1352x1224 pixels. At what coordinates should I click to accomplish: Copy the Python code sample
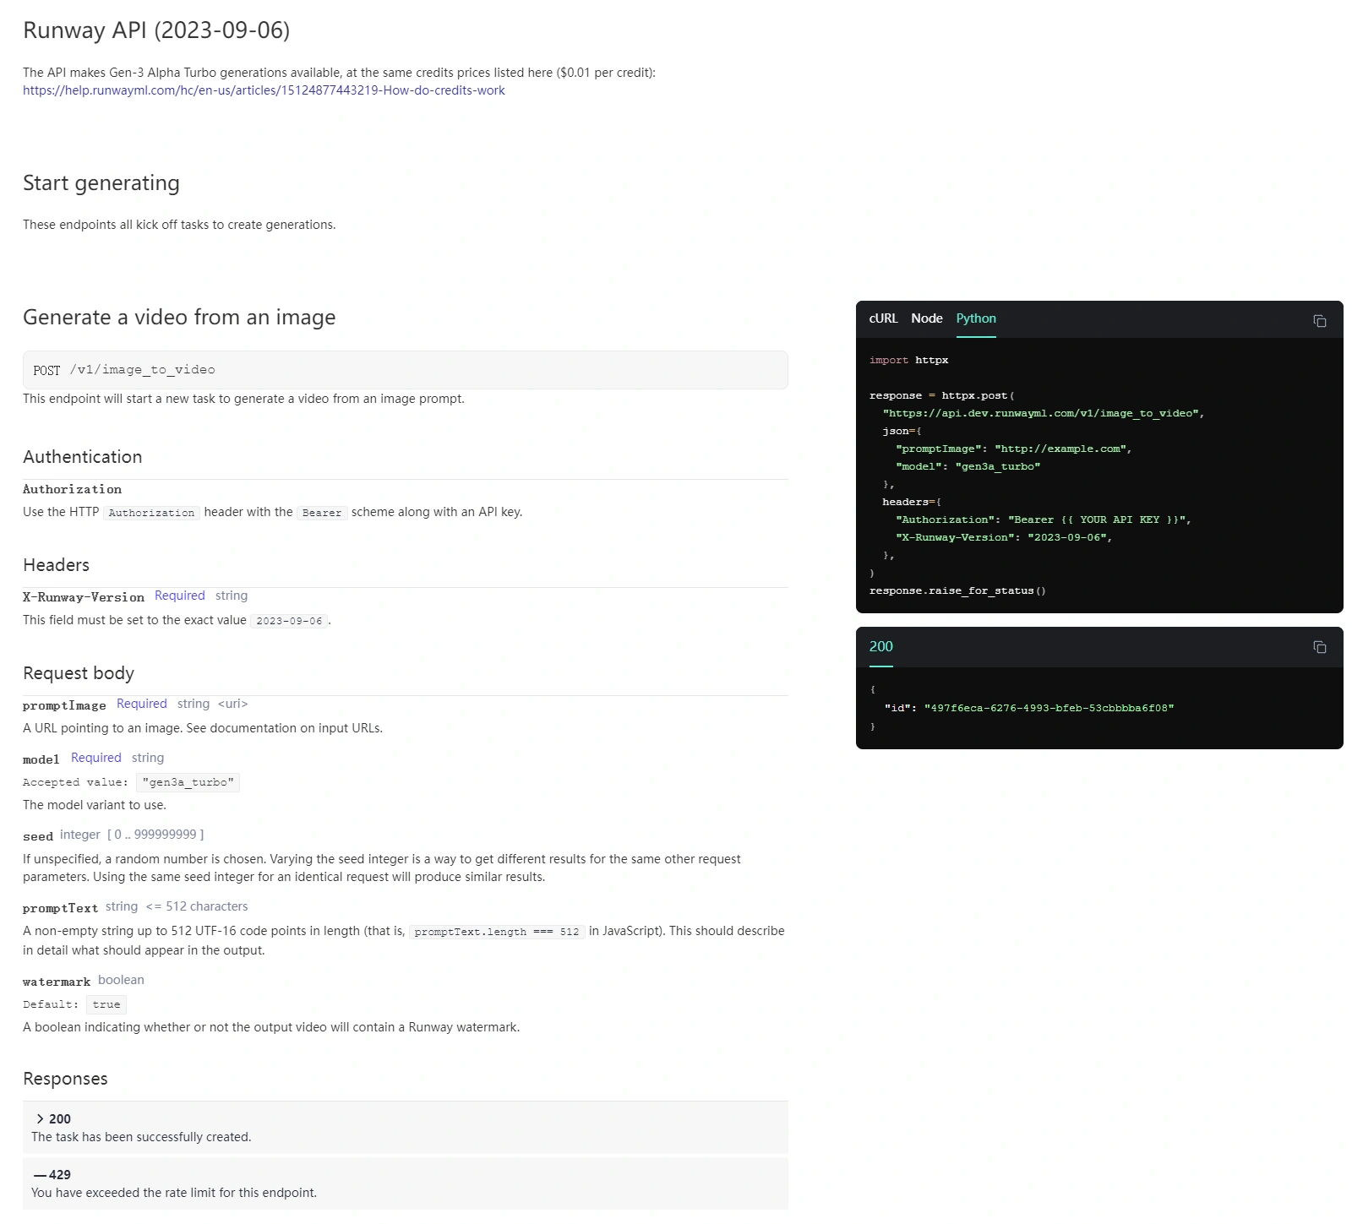1319,321
